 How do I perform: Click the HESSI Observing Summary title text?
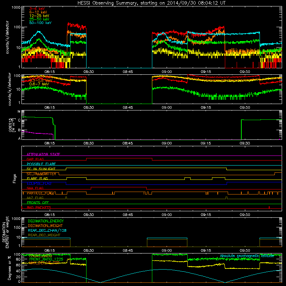tap(151, 3)
